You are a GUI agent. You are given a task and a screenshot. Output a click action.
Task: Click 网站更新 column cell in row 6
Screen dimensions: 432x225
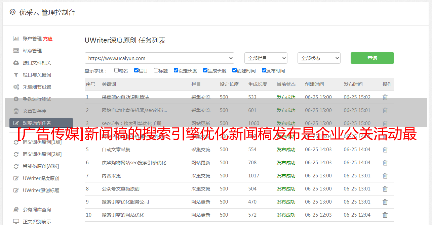coord(201,163)
